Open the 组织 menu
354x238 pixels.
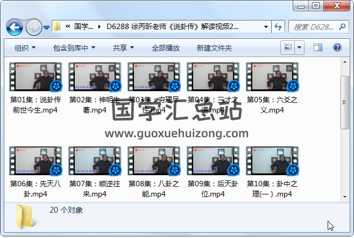coord(25,48)
